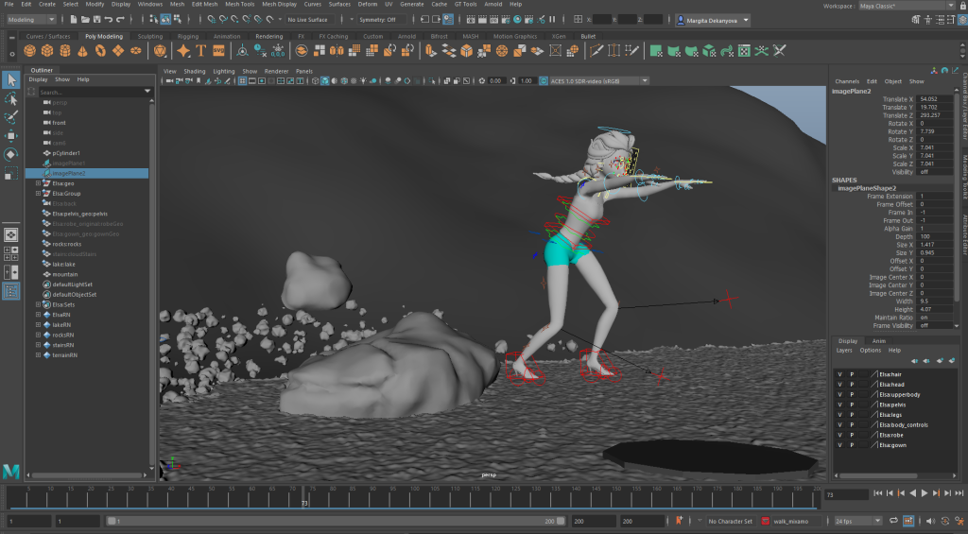
Task: Switch to the Rigging shelf tab
Action: pos(188,37)
